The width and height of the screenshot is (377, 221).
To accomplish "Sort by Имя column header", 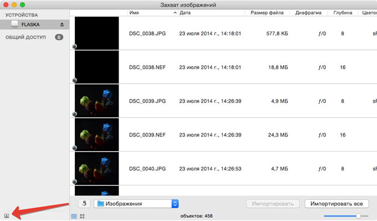I will 134,13.
